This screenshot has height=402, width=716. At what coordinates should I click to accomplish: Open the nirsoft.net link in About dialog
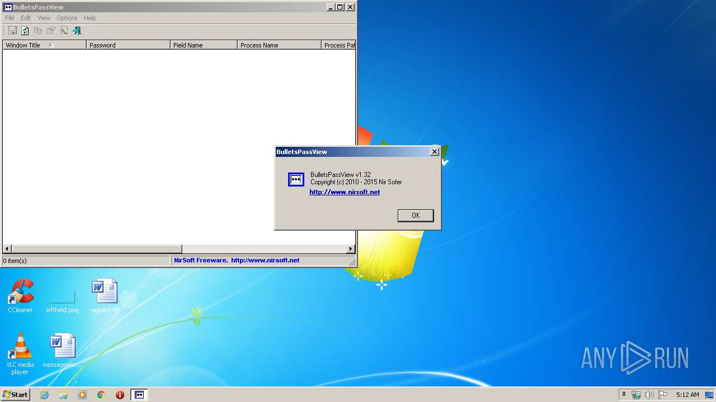coord(345,192)
